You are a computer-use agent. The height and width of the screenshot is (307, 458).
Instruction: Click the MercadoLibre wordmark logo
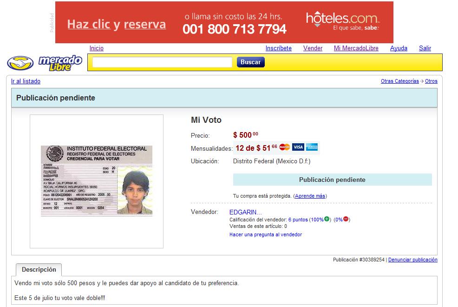point(60,63)
